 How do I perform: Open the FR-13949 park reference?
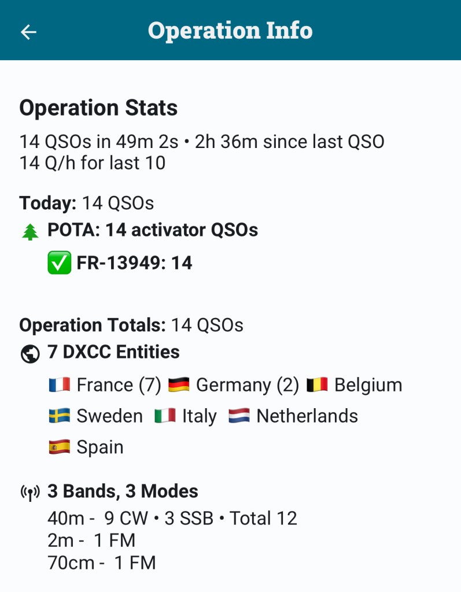click(134, 264)
